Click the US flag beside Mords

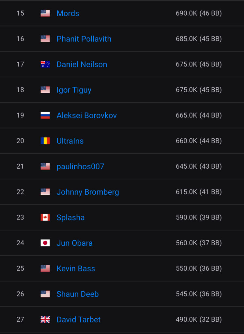(x=45, y=13)
